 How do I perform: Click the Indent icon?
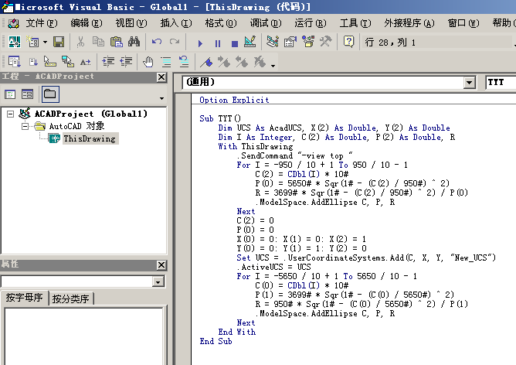[108, 62]
